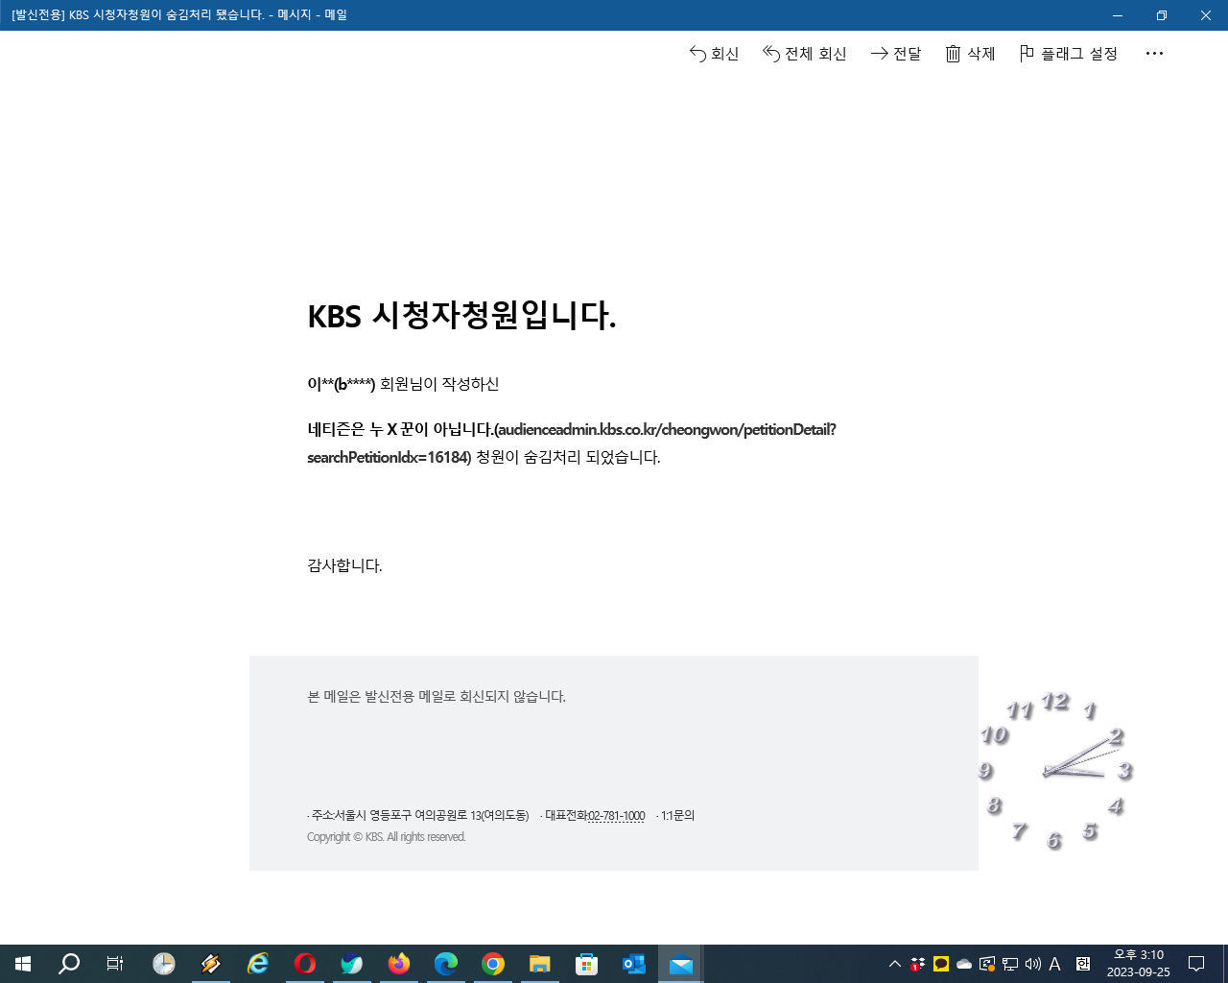
Task: Open the audienceadmin.kbs.co.kr petition link
Action: point(571,444)
